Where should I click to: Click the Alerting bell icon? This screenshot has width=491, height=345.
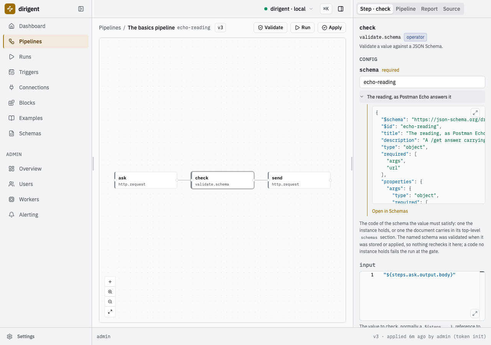12,215
